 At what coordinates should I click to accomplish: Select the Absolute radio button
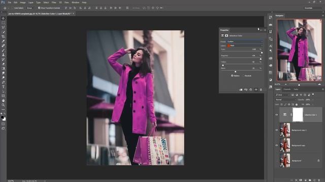pos(243,76)
